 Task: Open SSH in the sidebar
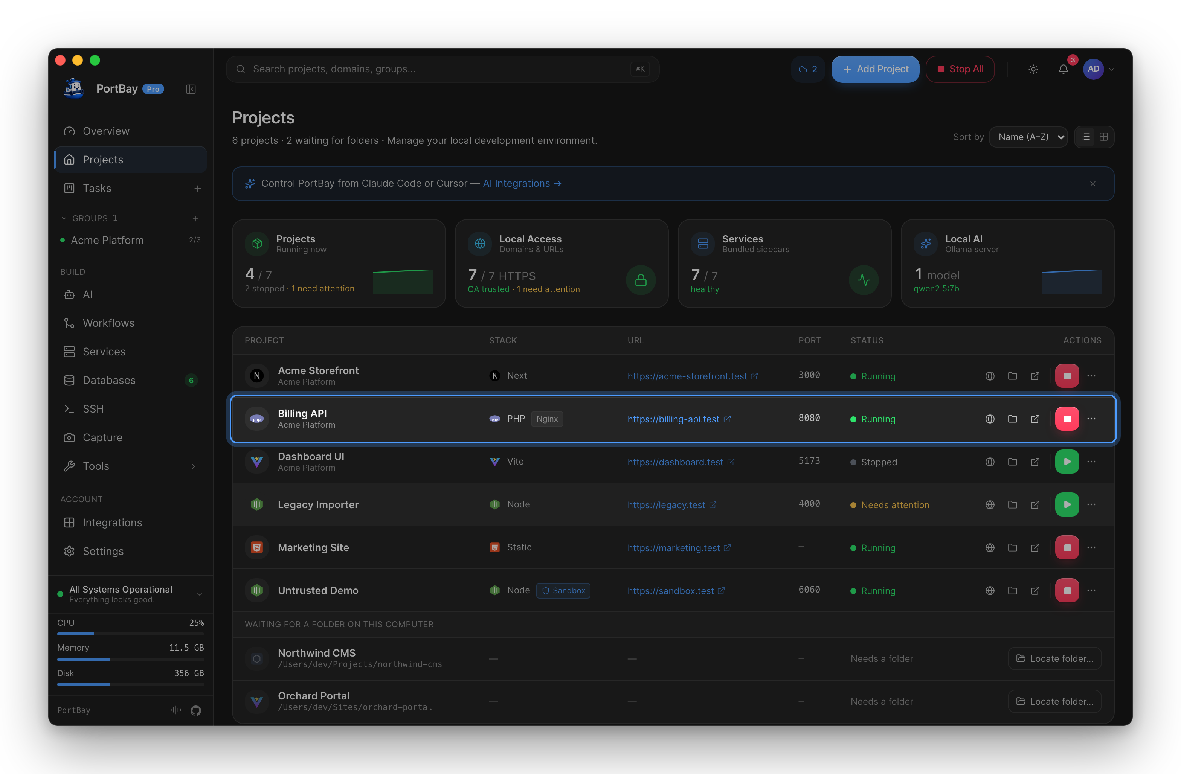click(131, 409)
